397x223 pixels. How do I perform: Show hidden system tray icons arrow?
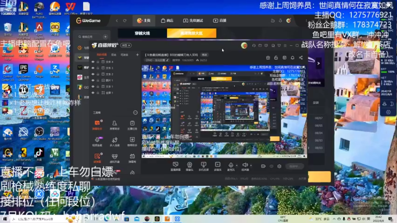coord(334,219)
